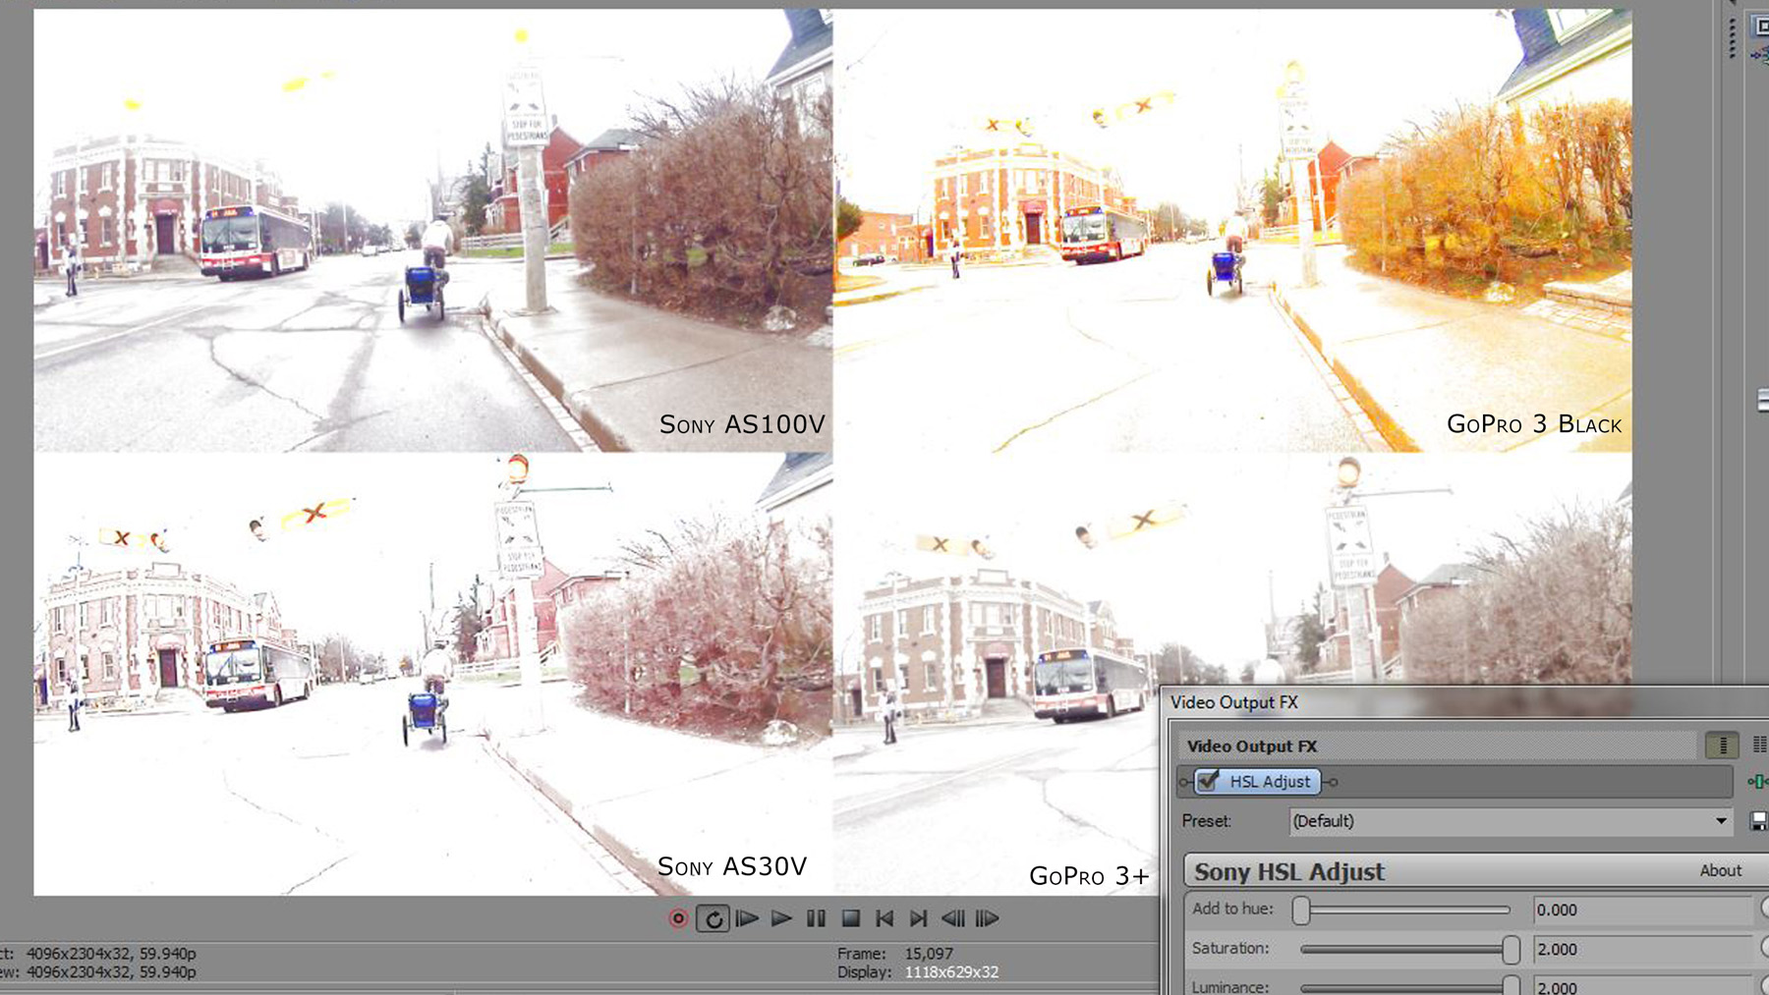The height and width of the screenshot is (995, 1769).
Task: Click Add to hue slider handle
Action: coord(1301,911)
